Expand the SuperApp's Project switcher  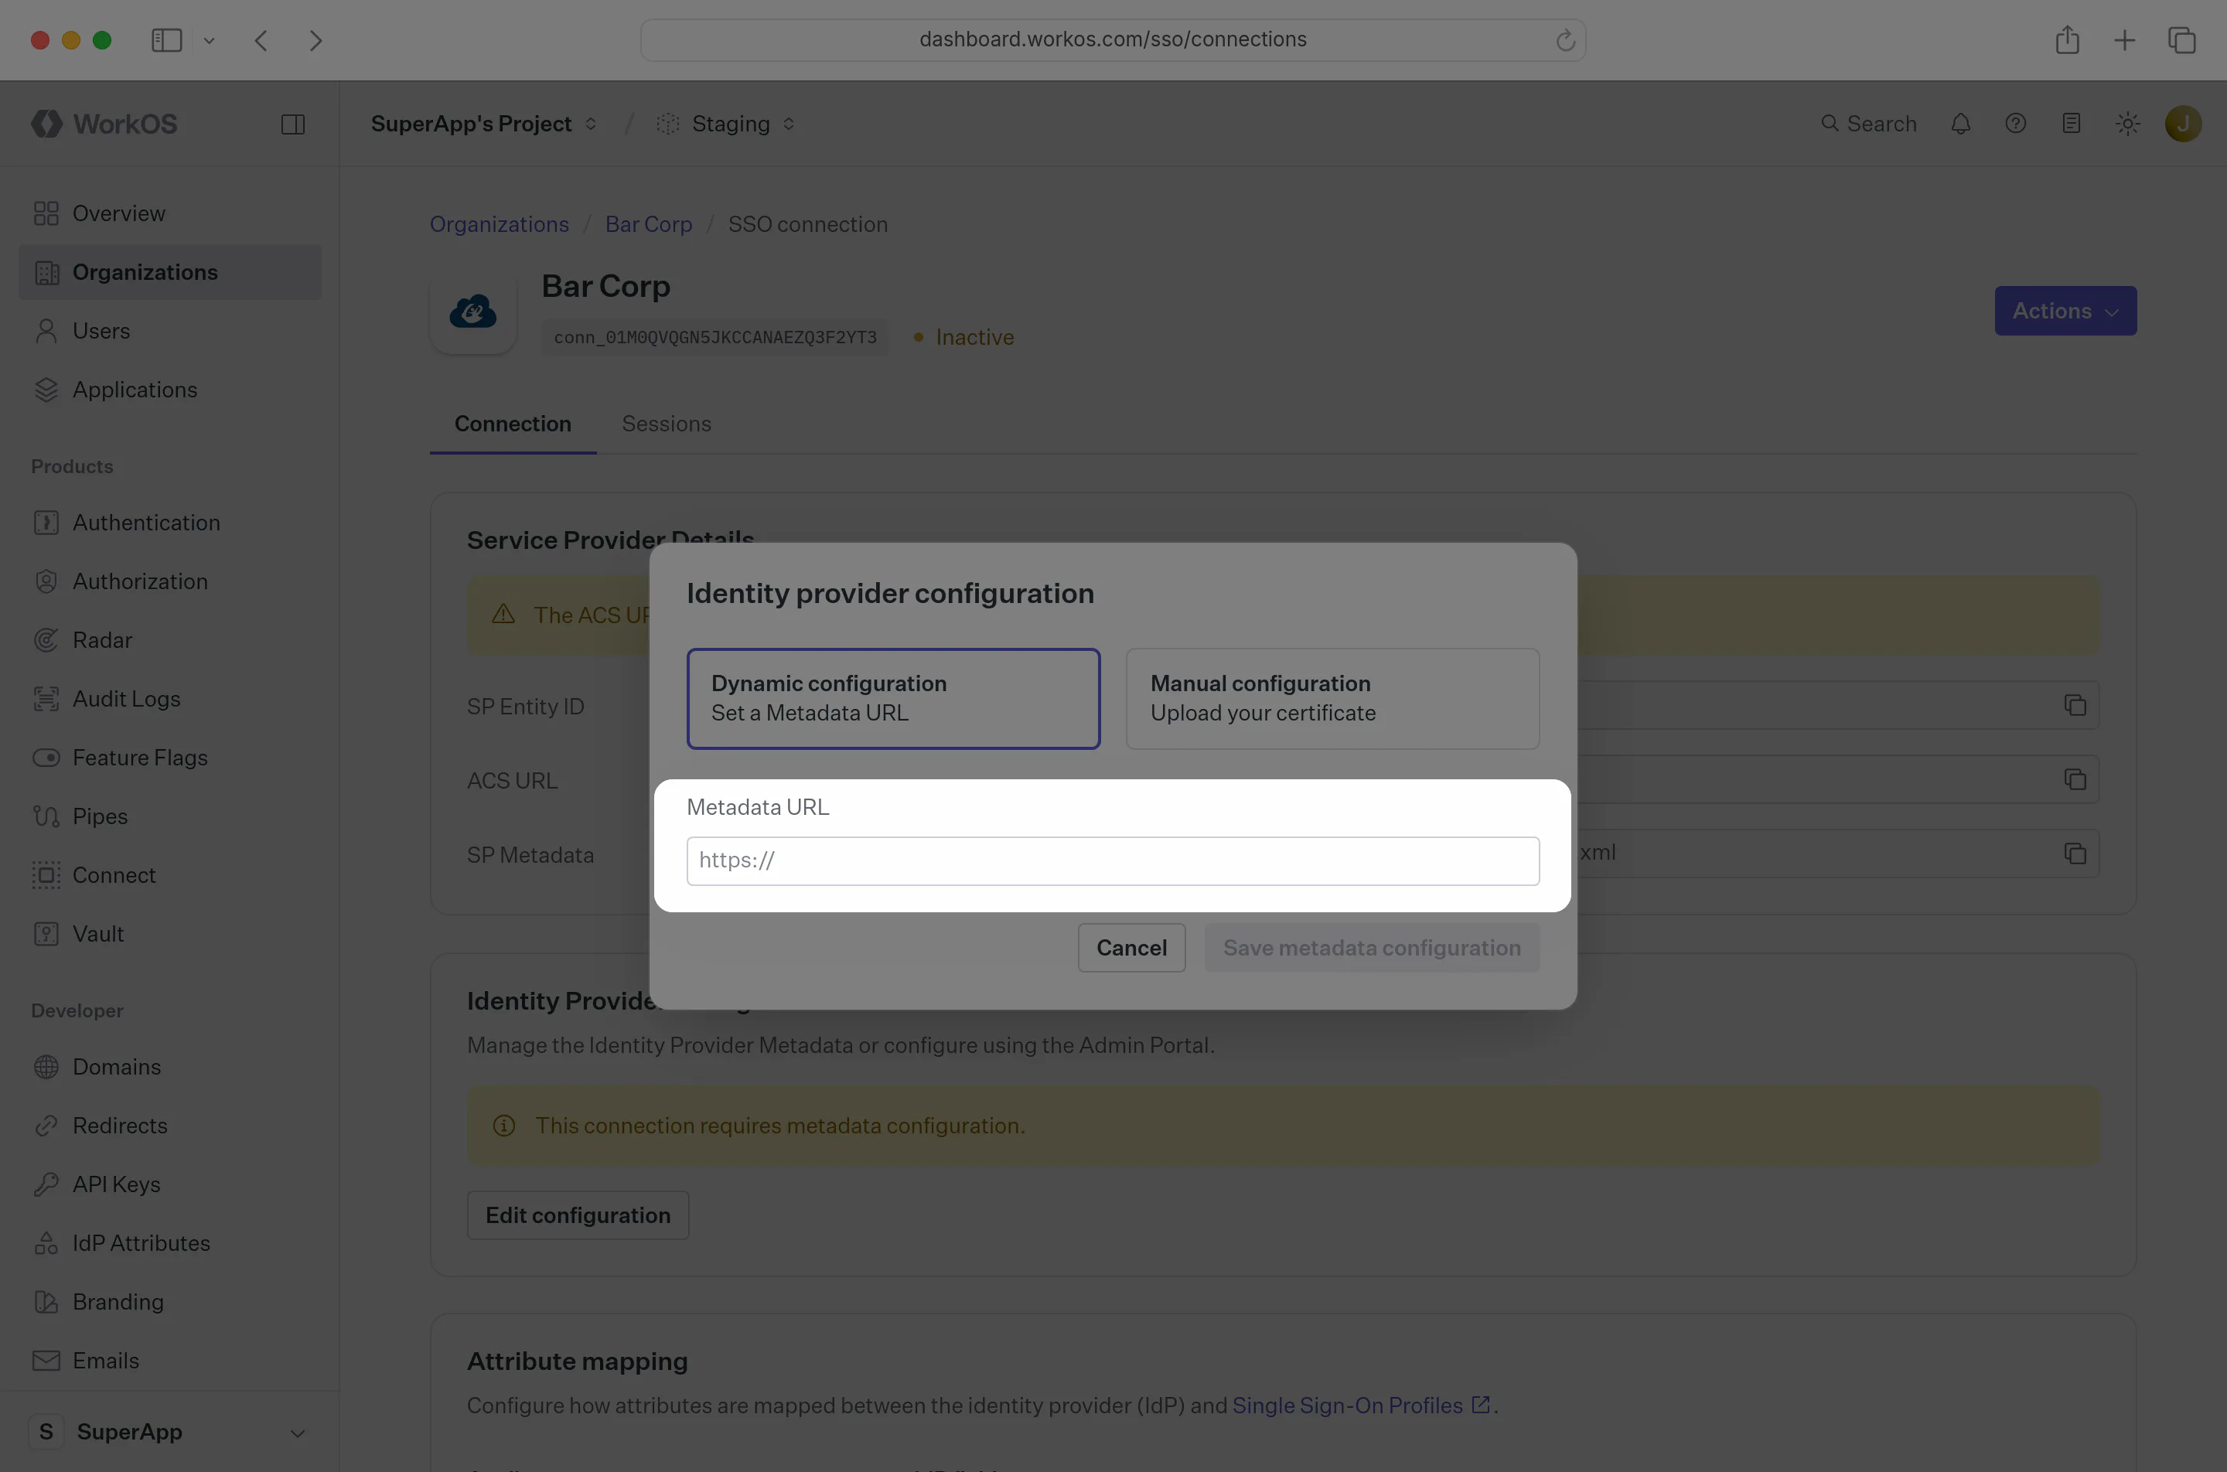tap(485, 124)
